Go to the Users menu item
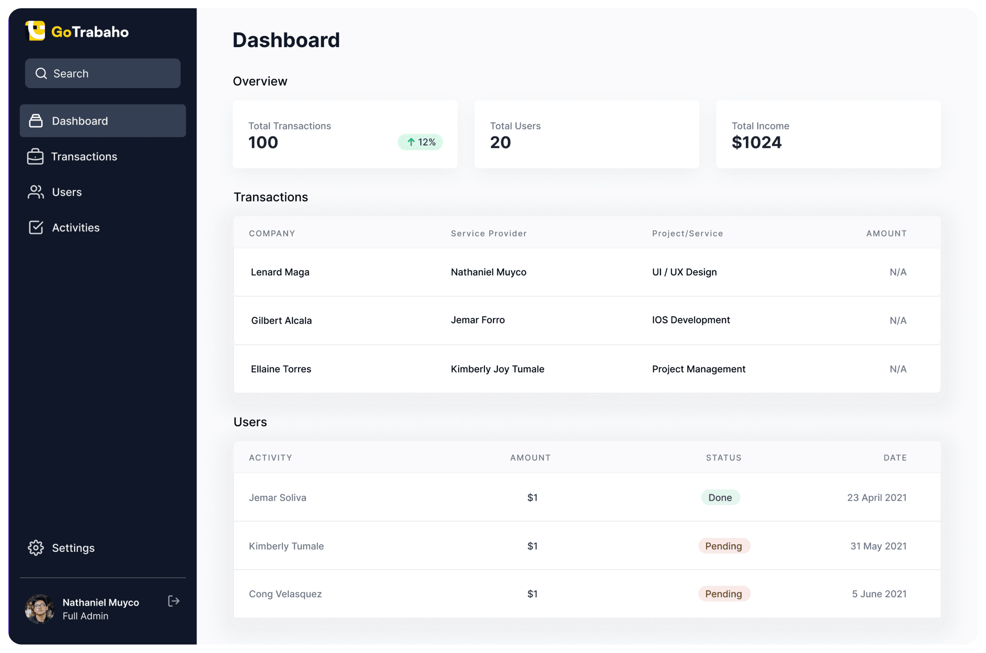986x653 pixels. (x=66, y=192)
